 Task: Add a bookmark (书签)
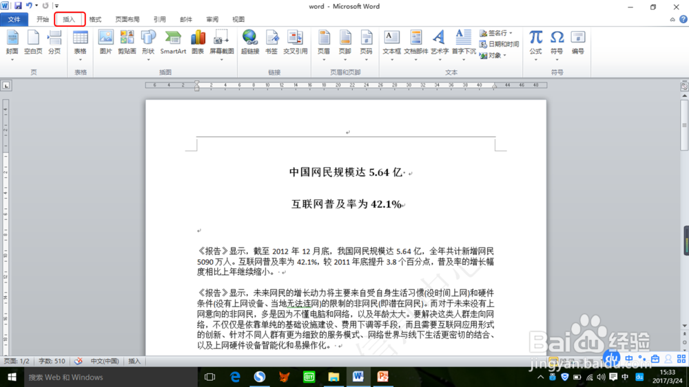[271, 43]
